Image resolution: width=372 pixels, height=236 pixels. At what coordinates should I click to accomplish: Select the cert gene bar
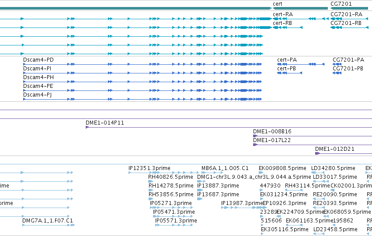(x=300, y=8)
